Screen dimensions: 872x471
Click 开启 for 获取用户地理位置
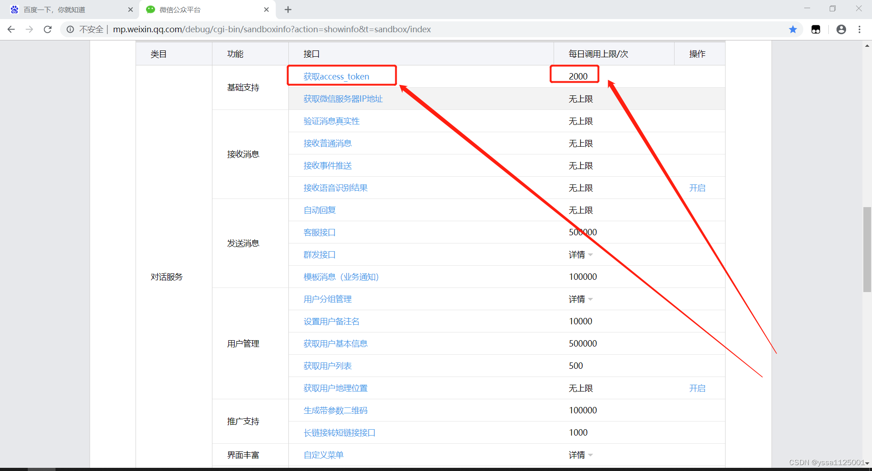point(697,388)
